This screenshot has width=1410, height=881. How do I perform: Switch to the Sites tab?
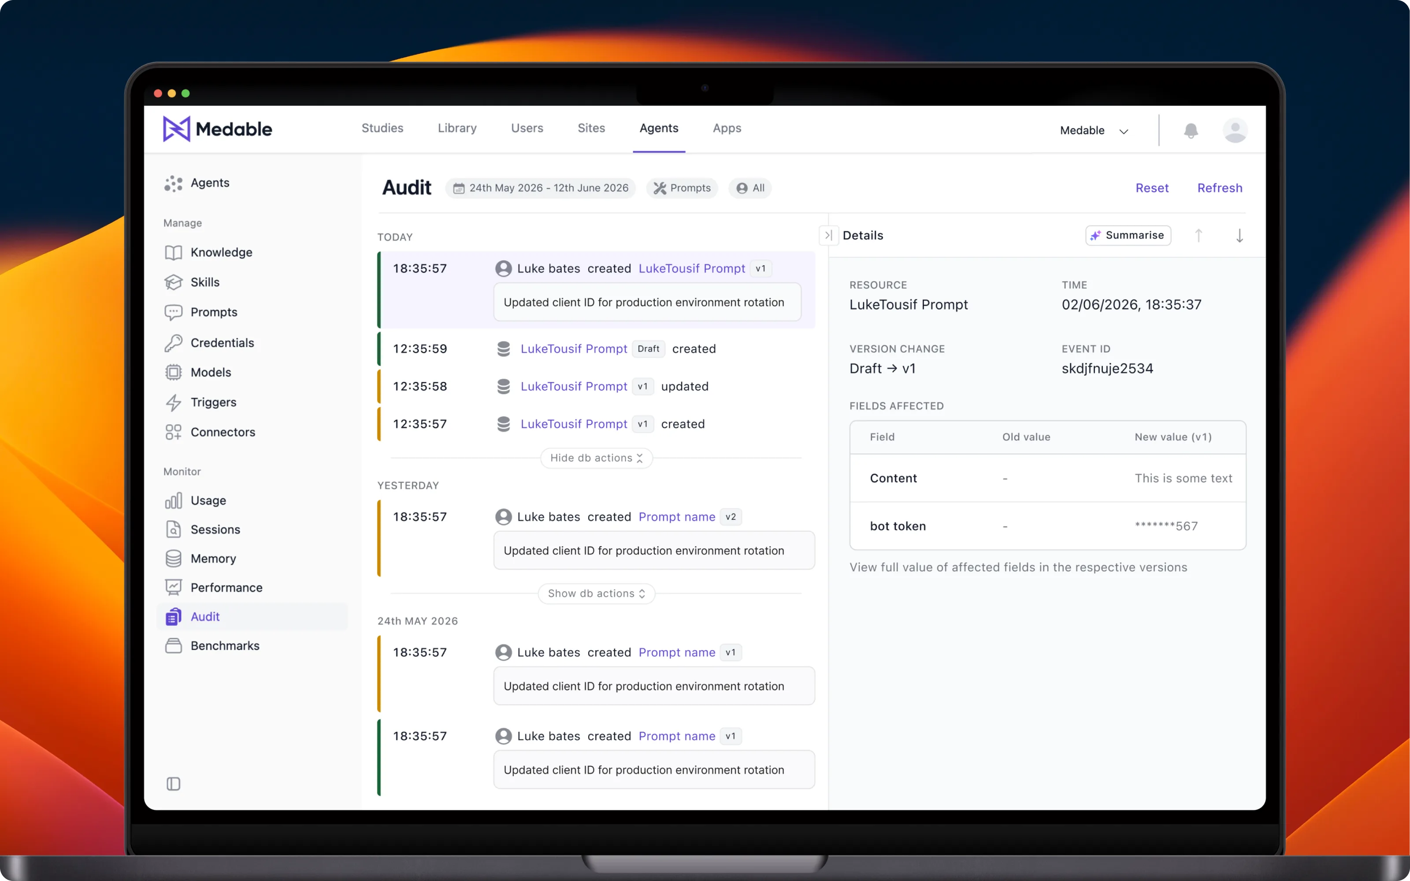pyautogui.click(x=591, y=128)
